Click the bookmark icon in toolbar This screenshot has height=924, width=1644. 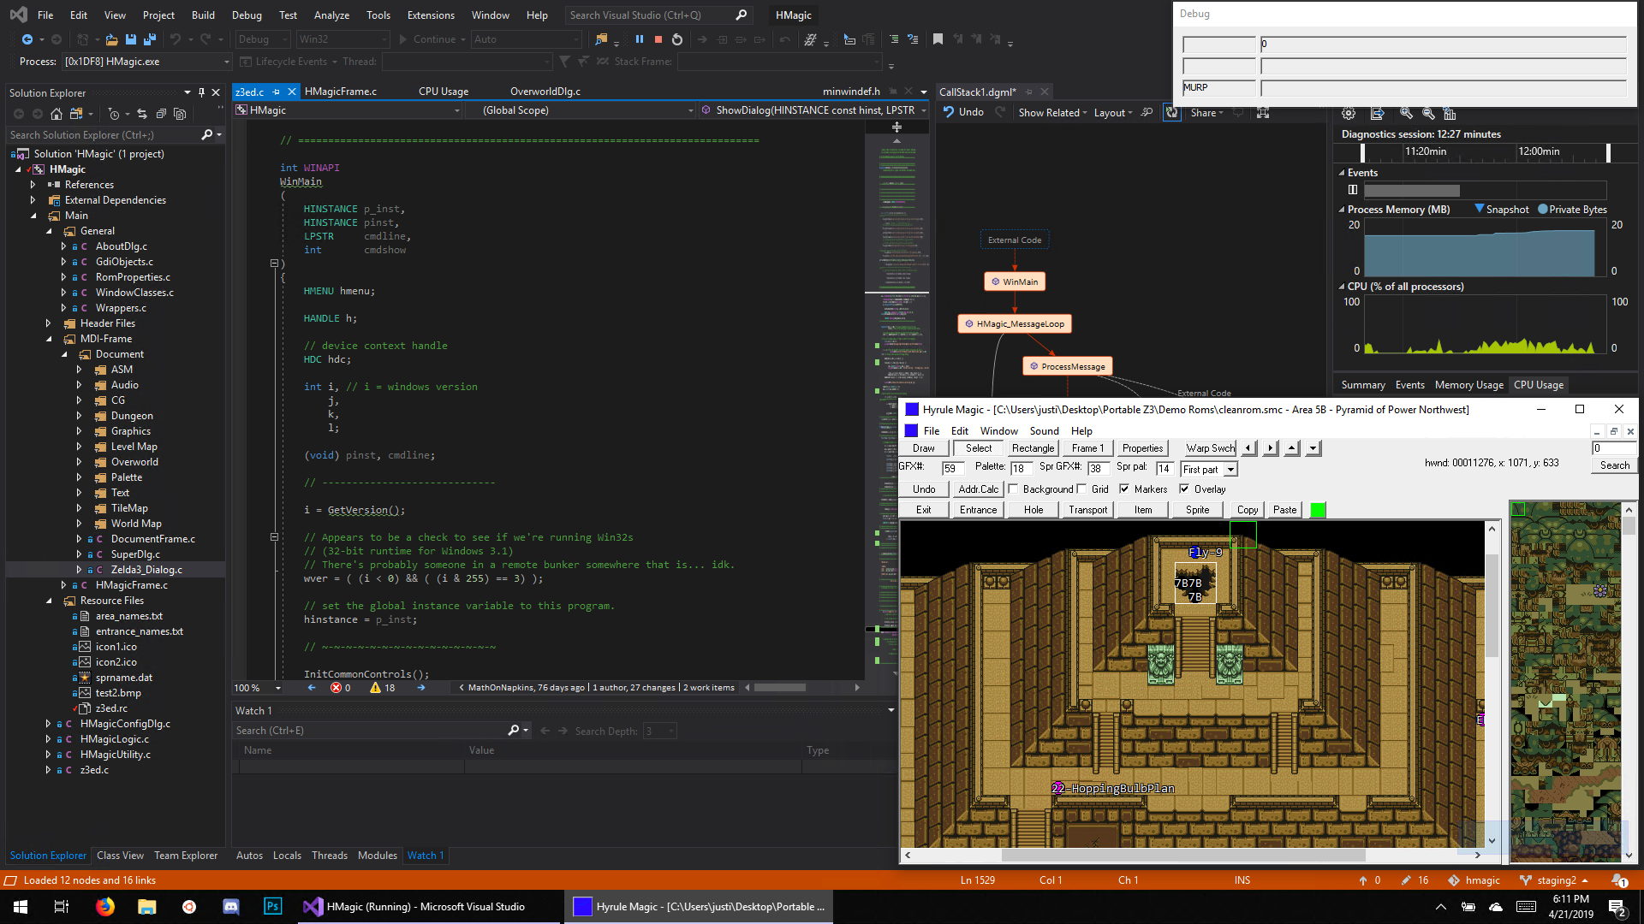pos(938,39)
